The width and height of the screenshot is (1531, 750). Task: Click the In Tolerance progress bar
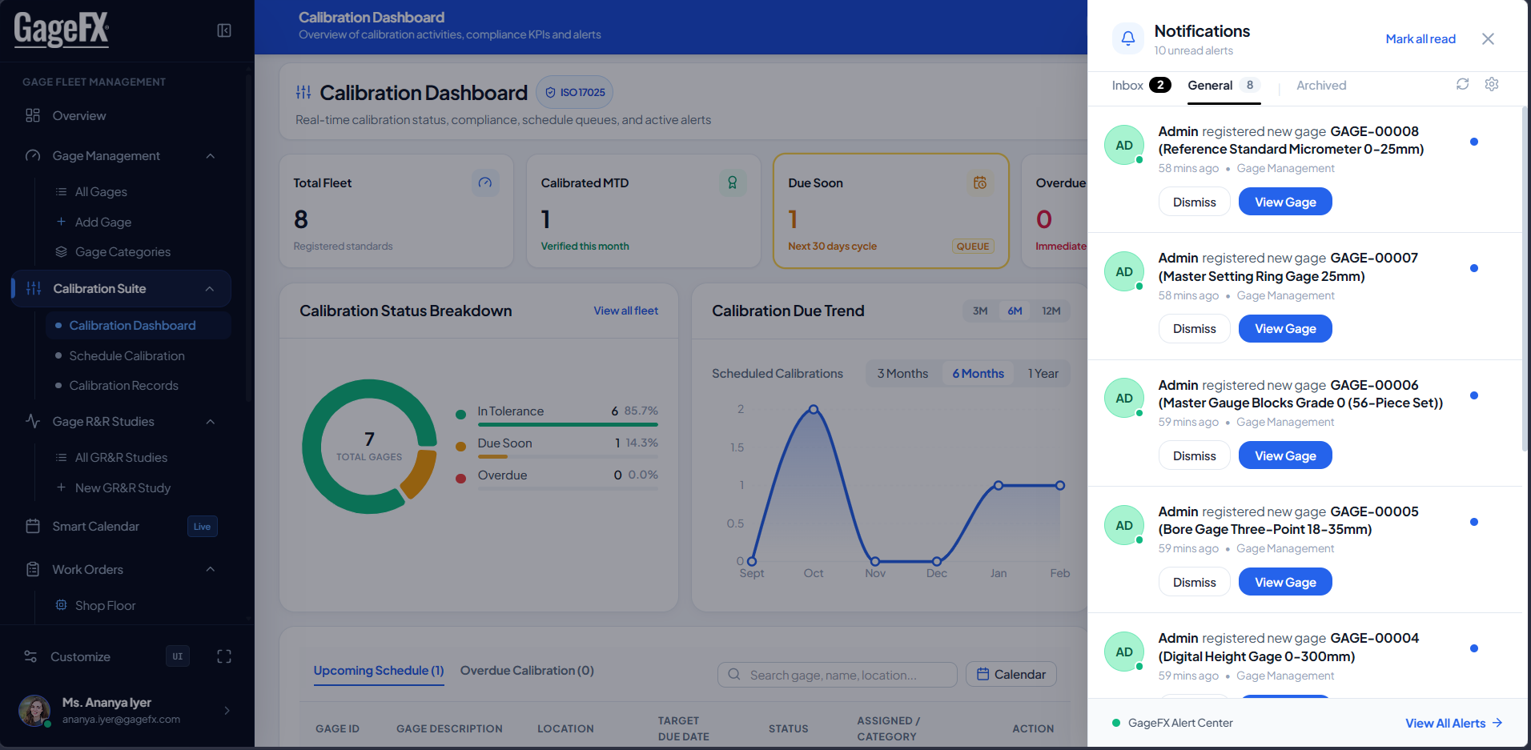tap(568, 424)
